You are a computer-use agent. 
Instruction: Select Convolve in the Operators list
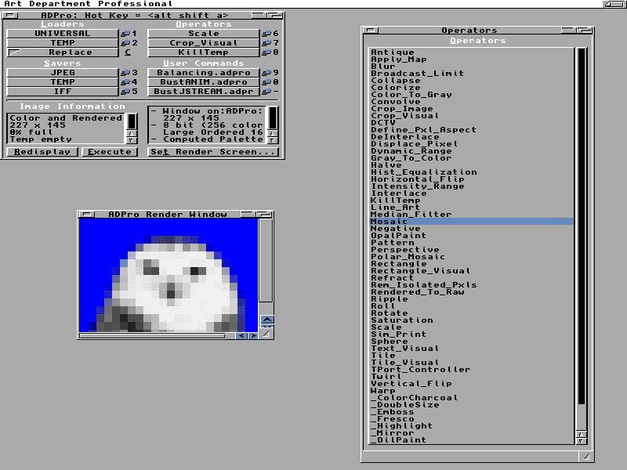pyautogui.click(x=471, y=102)
